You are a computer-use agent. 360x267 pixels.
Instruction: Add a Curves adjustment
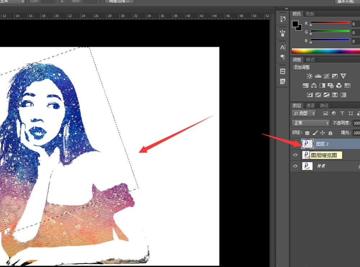click(327, 76)
